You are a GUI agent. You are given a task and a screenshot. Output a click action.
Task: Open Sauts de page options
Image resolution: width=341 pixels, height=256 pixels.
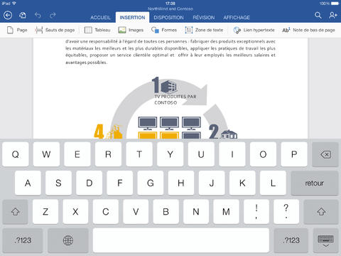tap(55, 30)
